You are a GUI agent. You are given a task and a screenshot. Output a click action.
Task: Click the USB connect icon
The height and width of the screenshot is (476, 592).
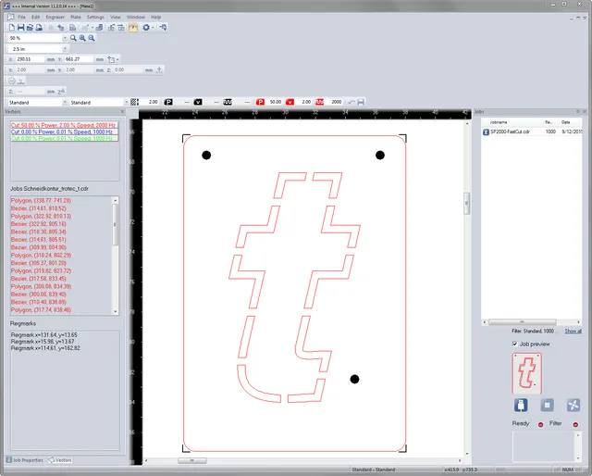[519, 406]
